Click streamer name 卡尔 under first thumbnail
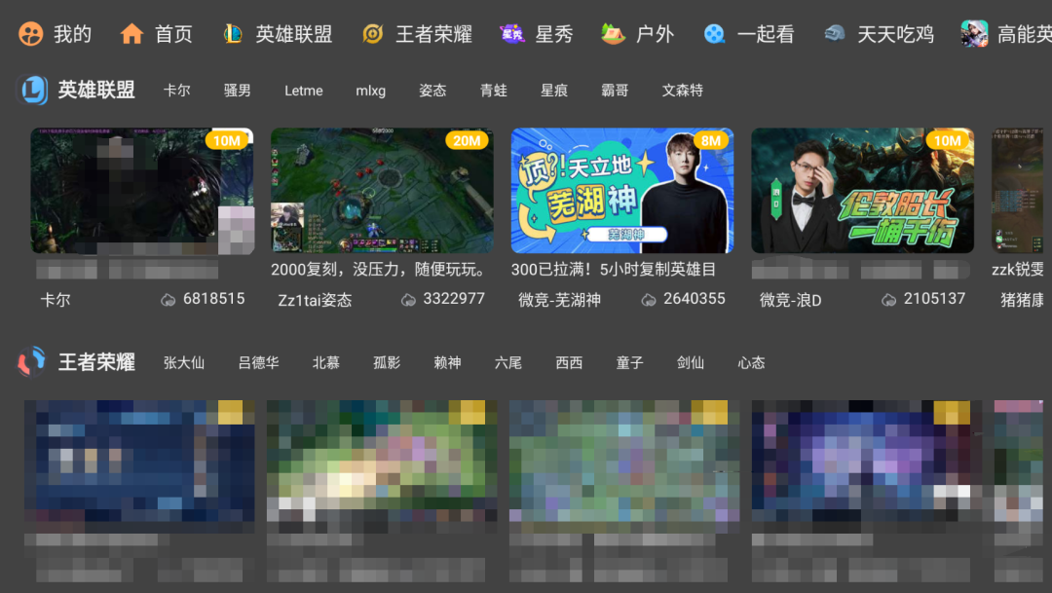Image resolution: width=1052 pixels, height=593 pixels. tap(55, 300)
